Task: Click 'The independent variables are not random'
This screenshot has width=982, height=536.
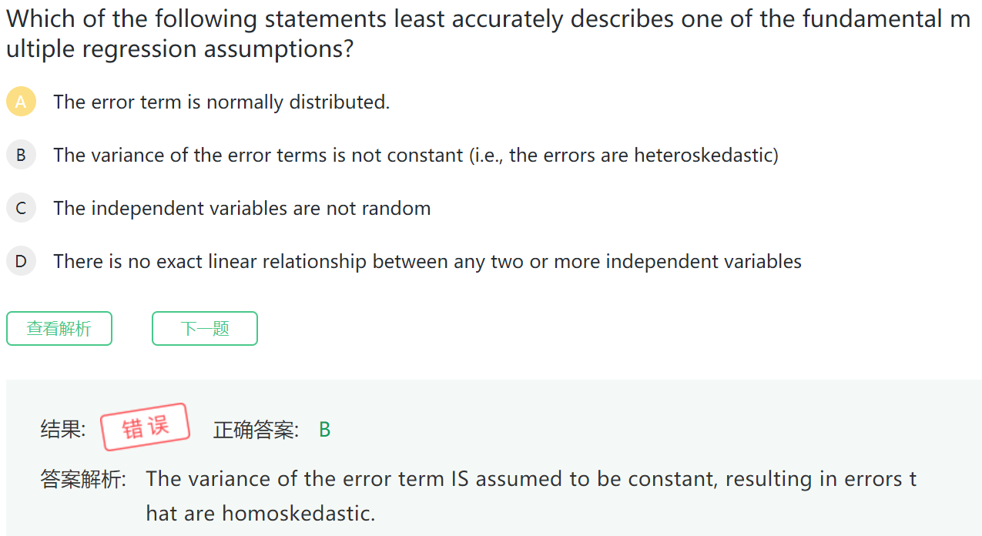Action: pyautogui.click(x=242, y=208)
